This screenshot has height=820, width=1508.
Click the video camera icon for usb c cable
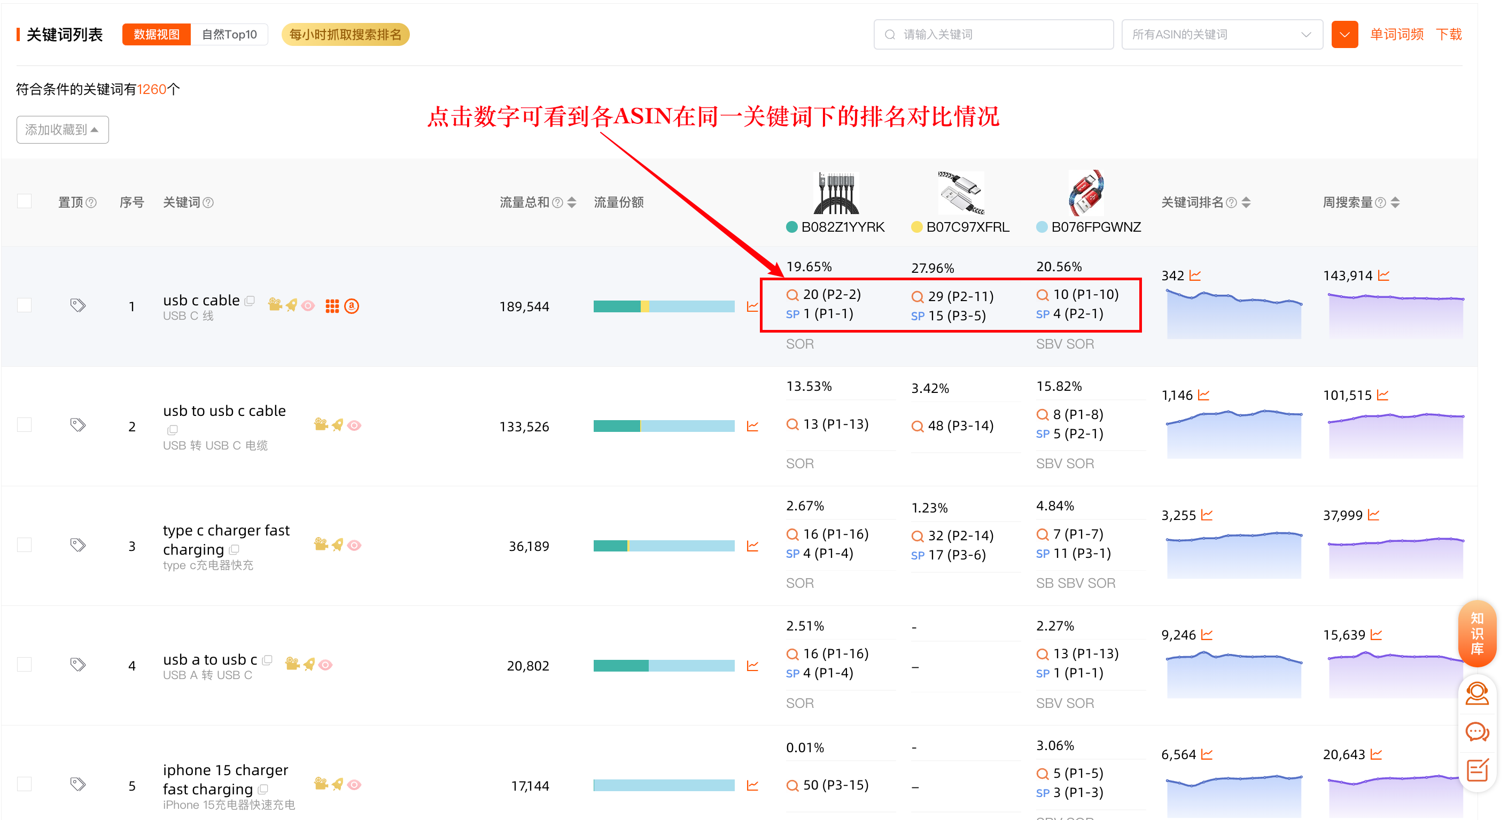click(x=275, y=305)
